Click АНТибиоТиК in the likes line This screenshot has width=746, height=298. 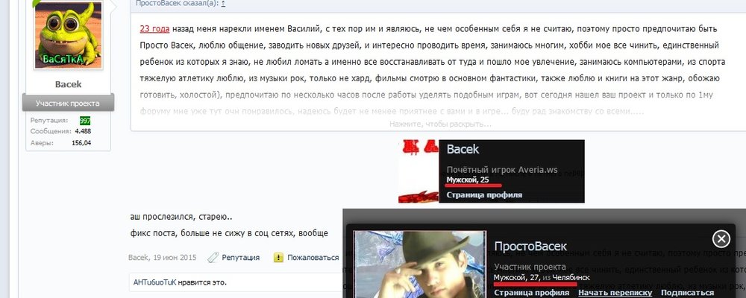(154, 282)
